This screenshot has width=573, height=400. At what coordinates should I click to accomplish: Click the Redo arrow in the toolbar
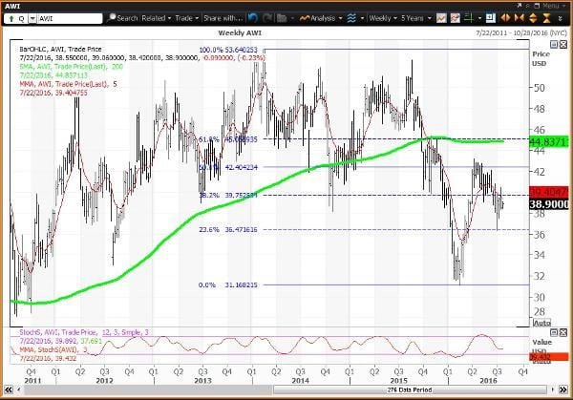coord(267,18)
